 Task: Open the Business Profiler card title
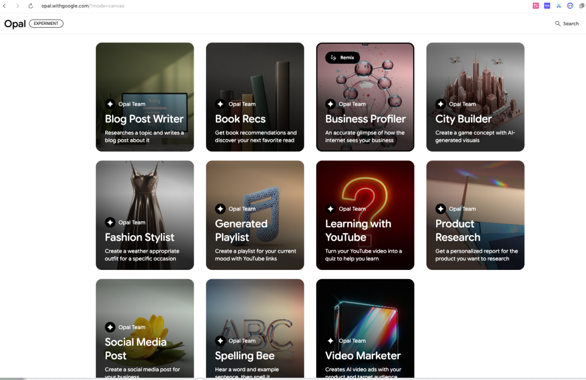click(x=366, y=119)
